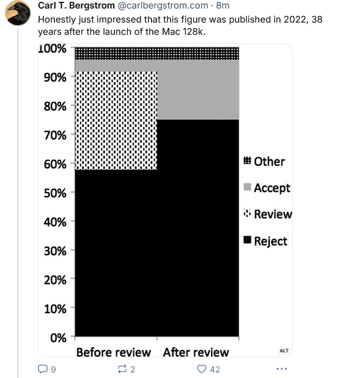Open the three-dot more options menu
This screenshot has height=378, width=357.
[x=282, y=369]
